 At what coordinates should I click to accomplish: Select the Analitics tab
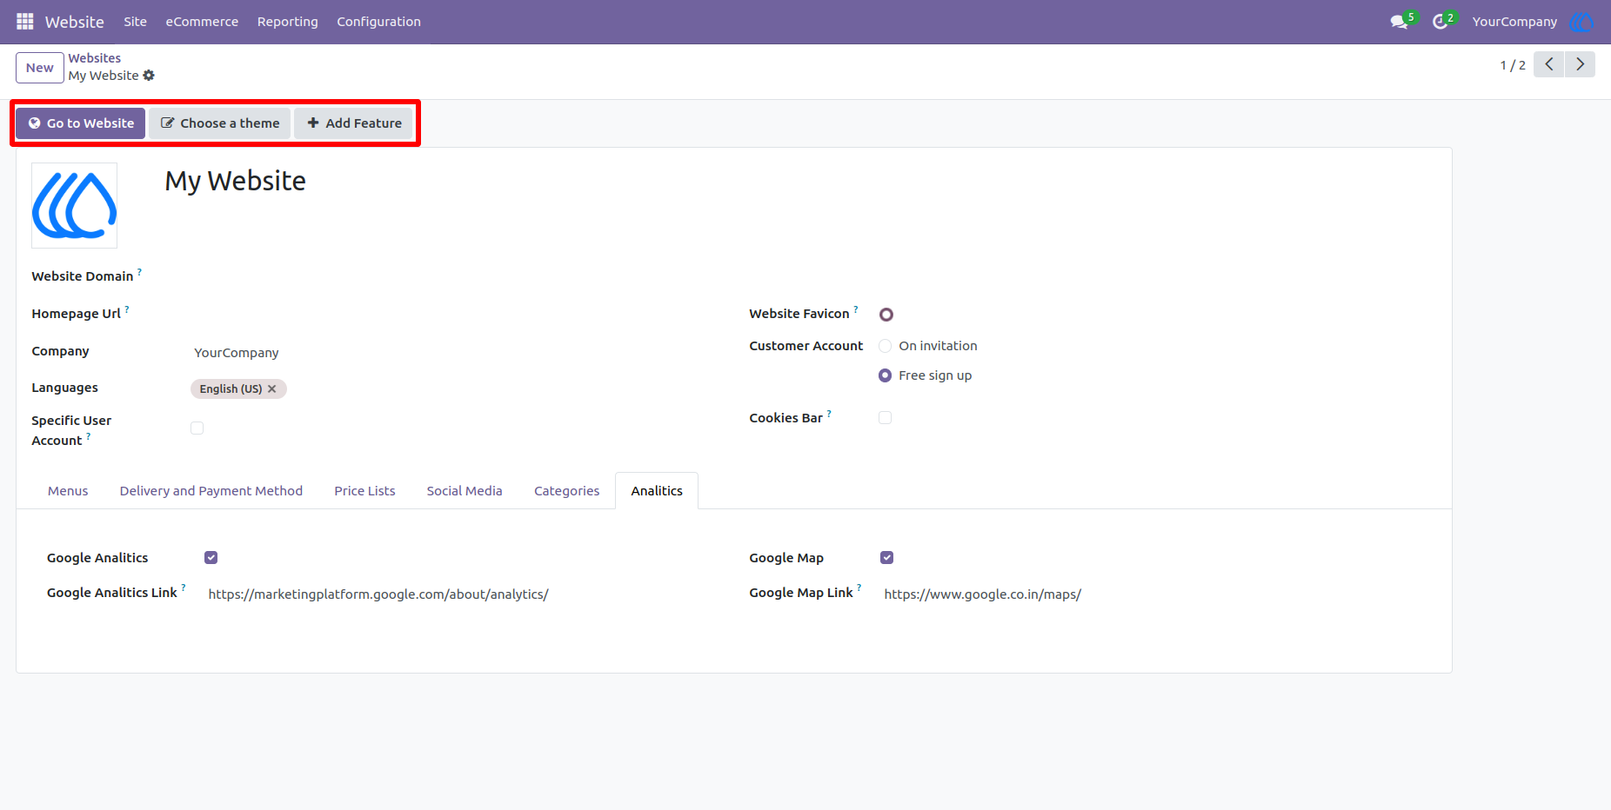[657, 491]
